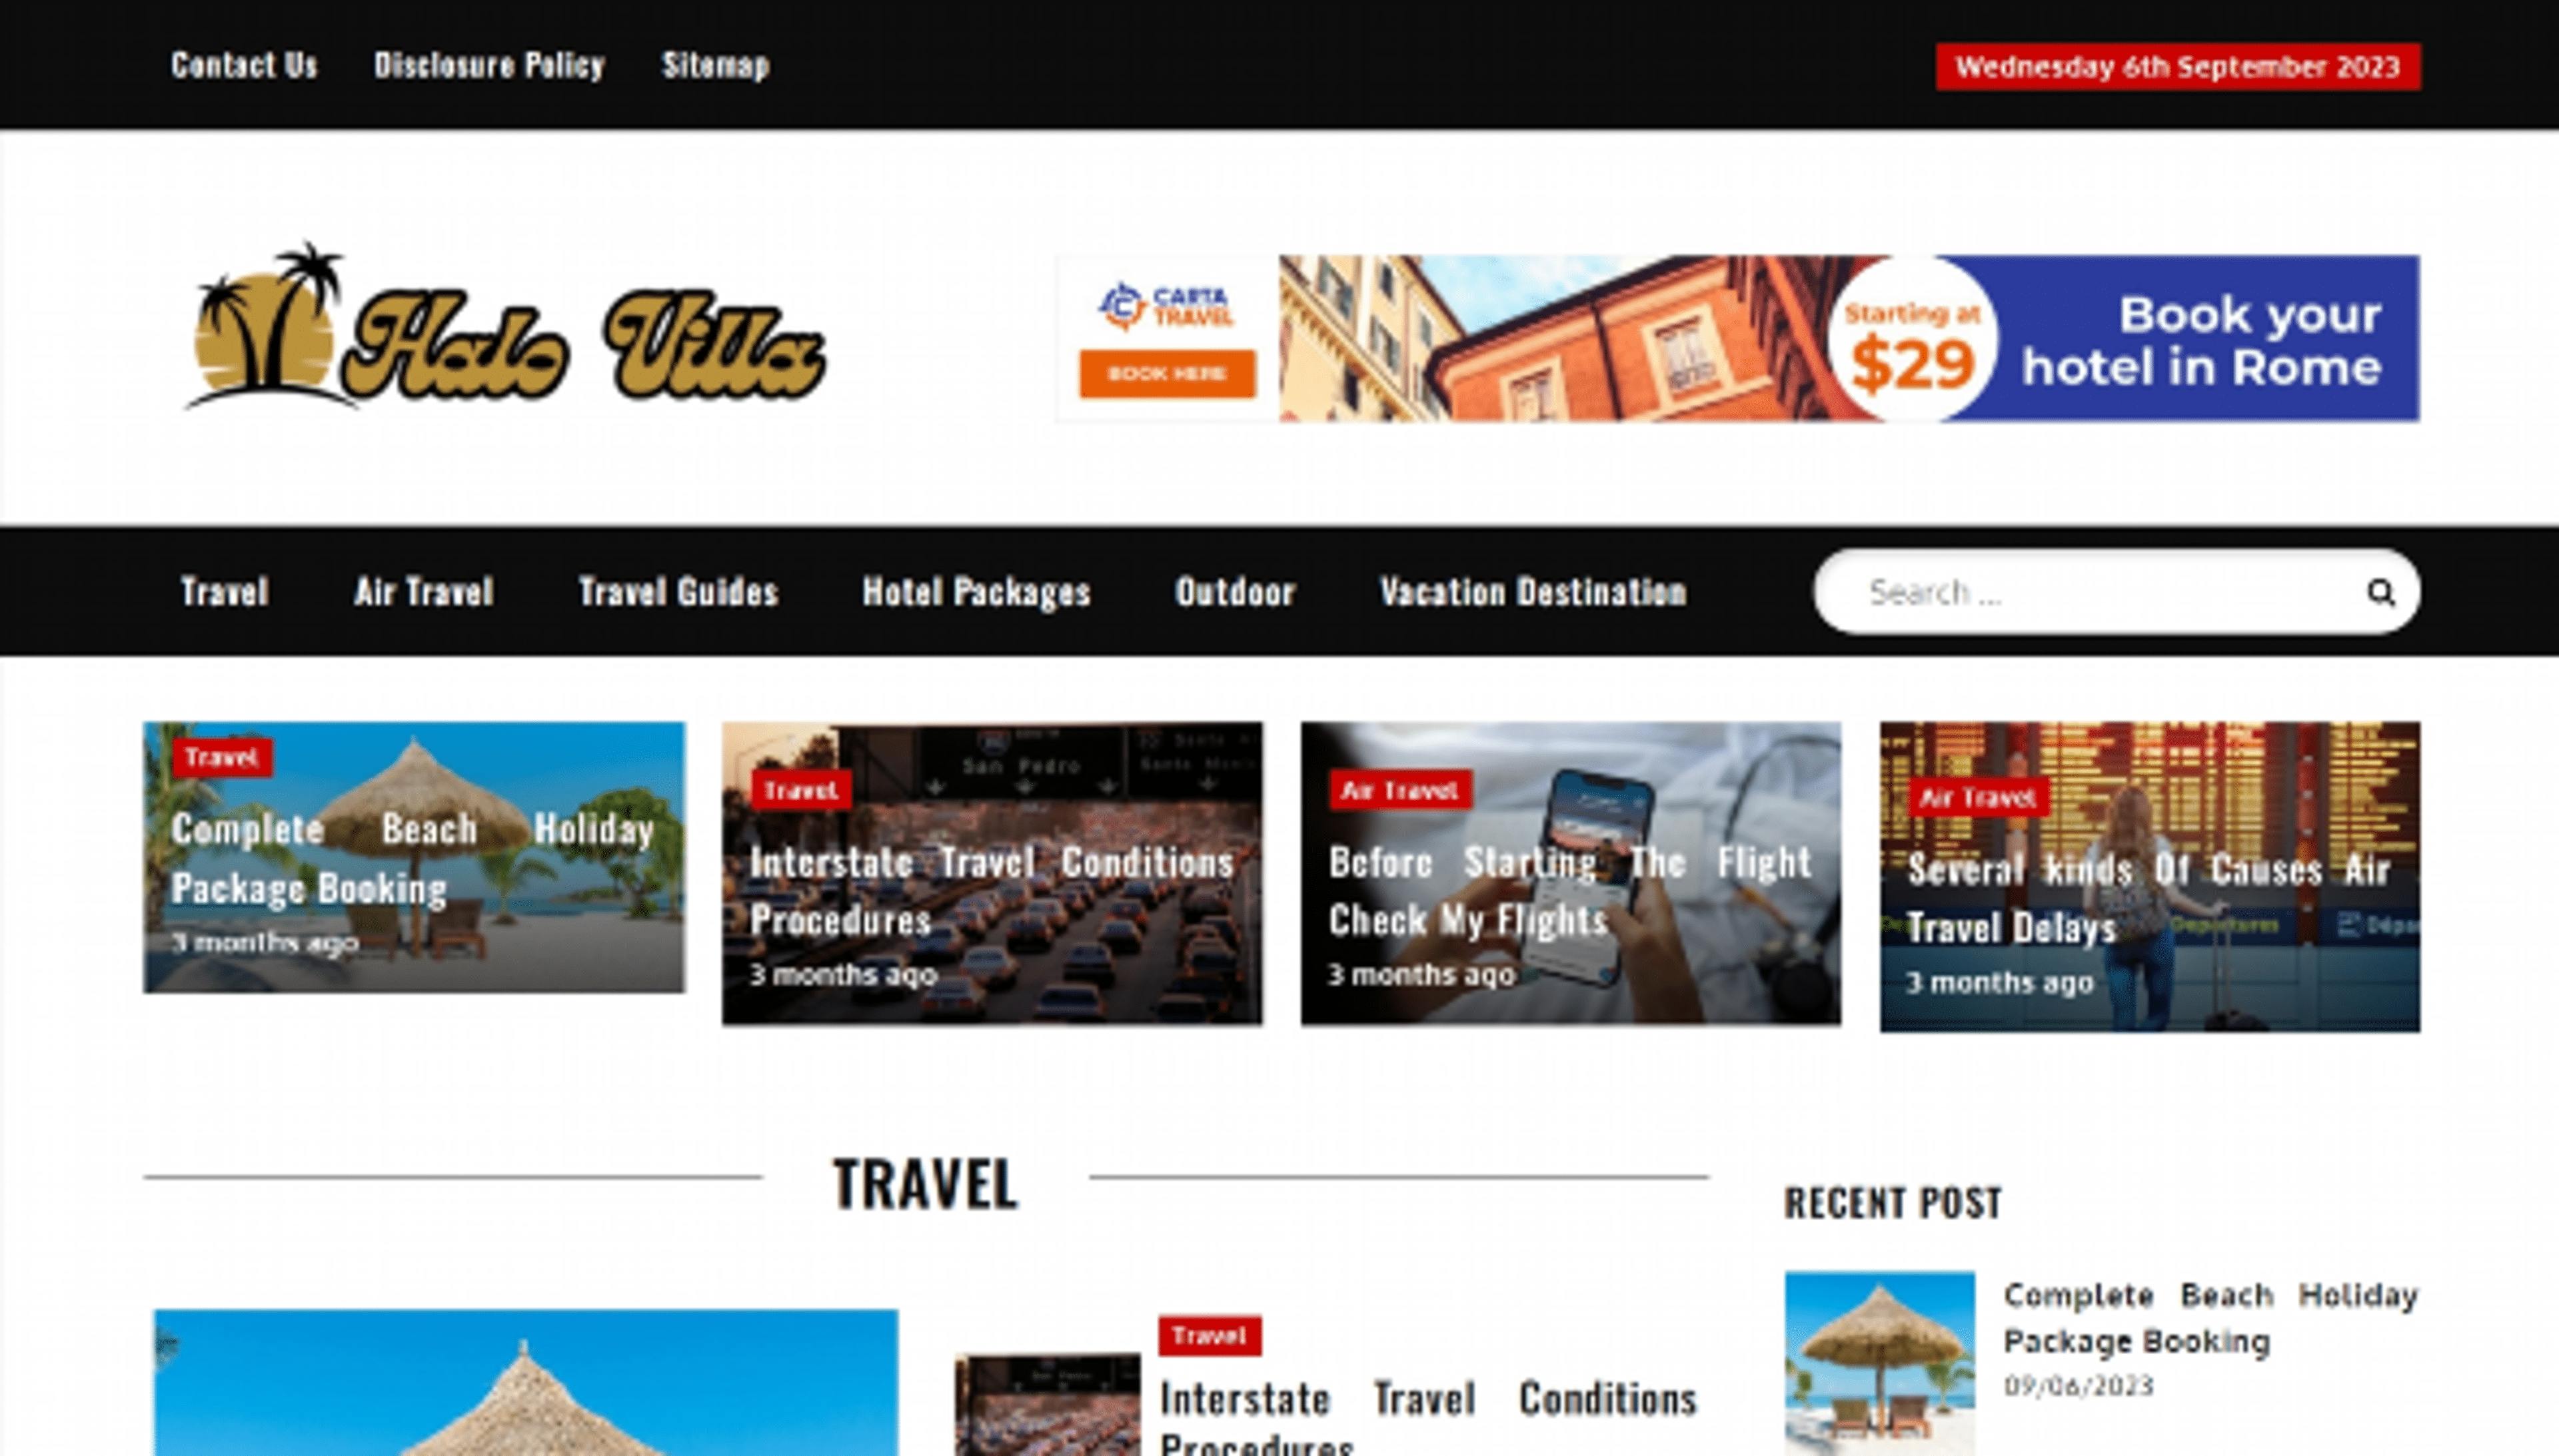
Task: Open the beach umbrella thumbnail in Recent Post
Action: (x=1880, y=1363)
